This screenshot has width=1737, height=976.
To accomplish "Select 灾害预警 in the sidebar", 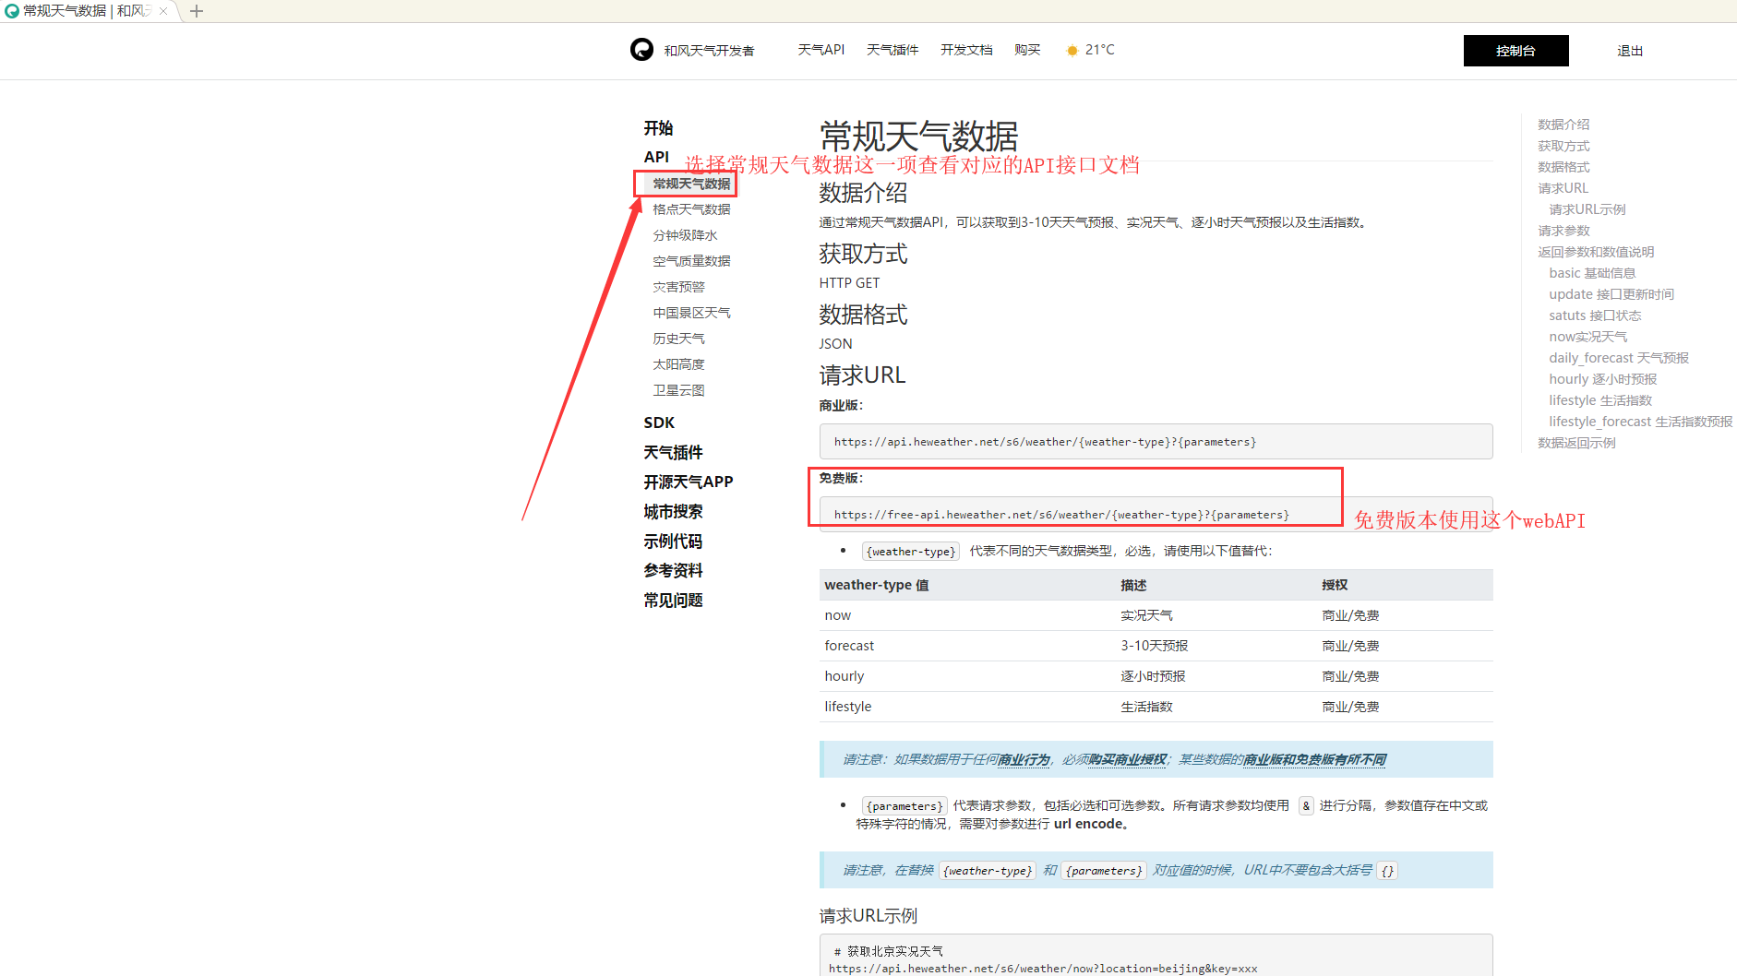I will 678,287.
